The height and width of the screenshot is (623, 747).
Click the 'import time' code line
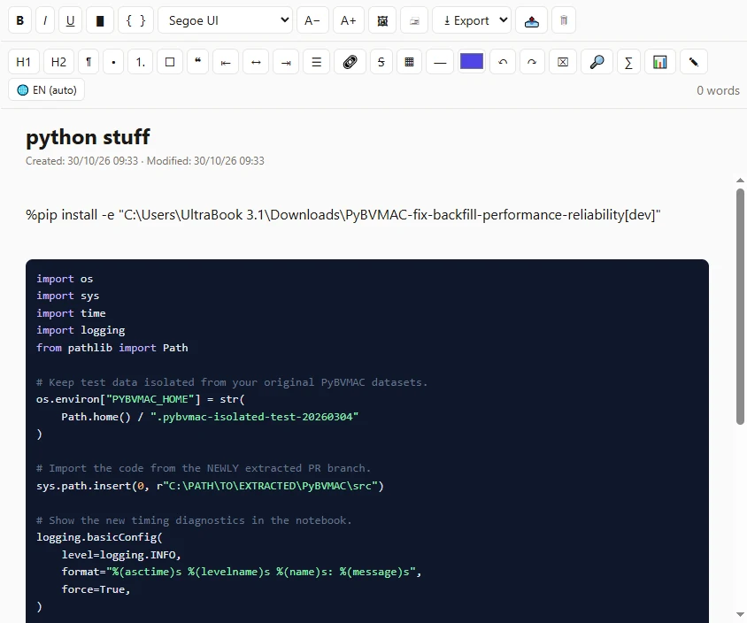[x=71, y=313]
